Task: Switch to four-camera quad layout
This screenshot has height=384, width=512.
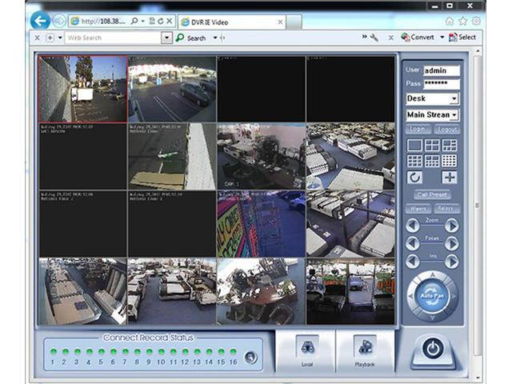Action: click(432, 146)
